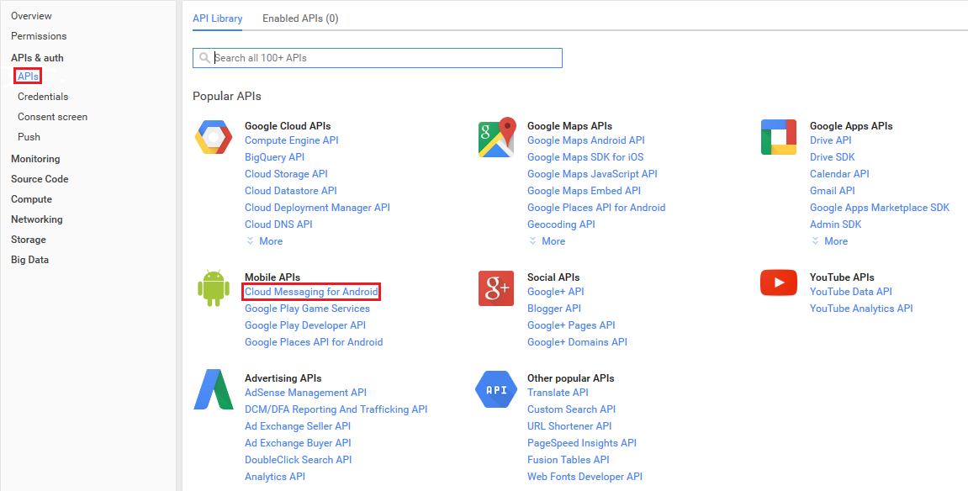Click the Android robot Mobile APIs icon

pos(214,288)
